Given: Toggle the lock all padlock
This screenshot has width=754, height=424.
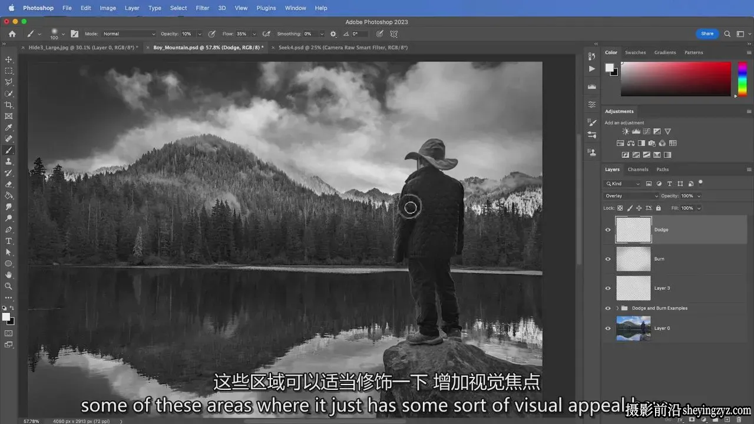Looking at the screenshot, I should coord(658,208).
